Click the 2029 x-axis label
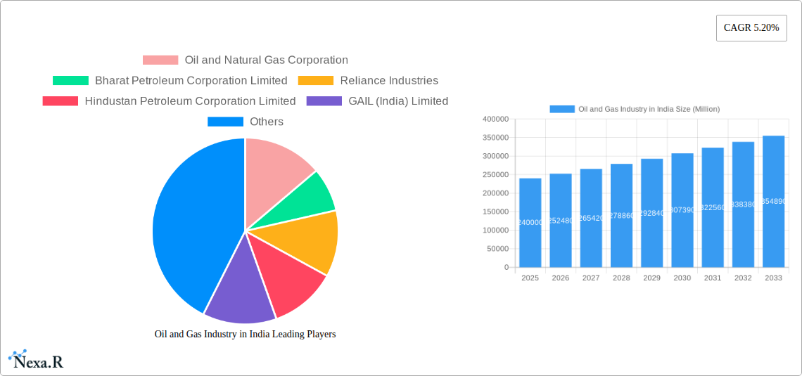Image resolution: width=802 pixels, height=376 pixels. tap(651, 278)
